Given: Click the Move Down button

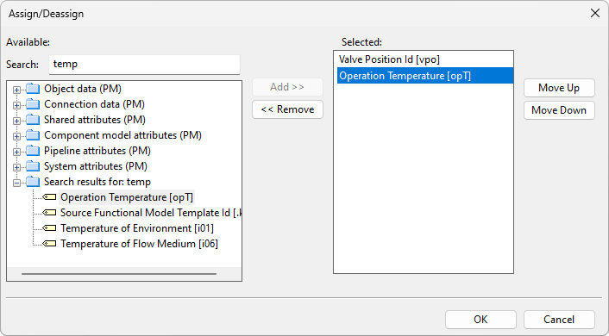Looking at the screenshot, I should click(559, 110).
